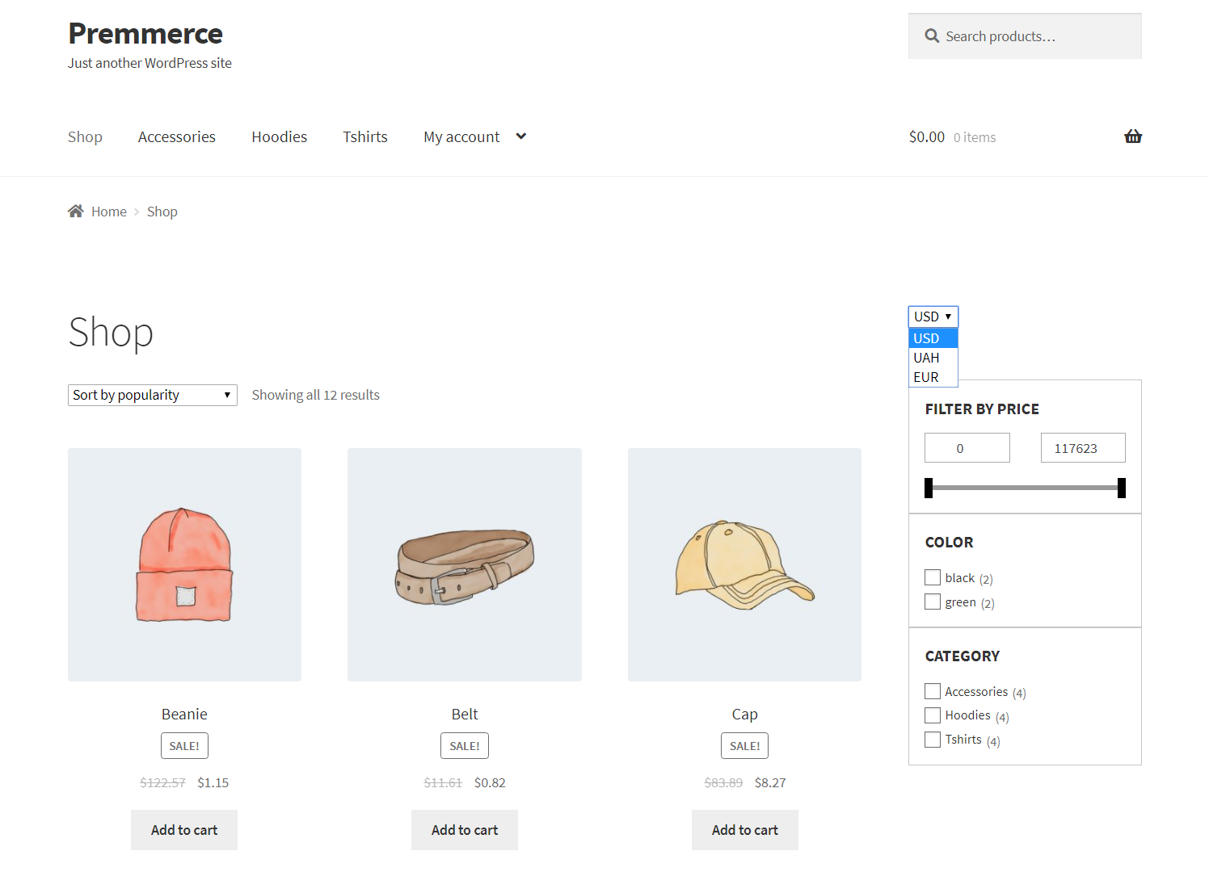
Task: Enable the green color filter checkbox
Action: click(933, 602)
